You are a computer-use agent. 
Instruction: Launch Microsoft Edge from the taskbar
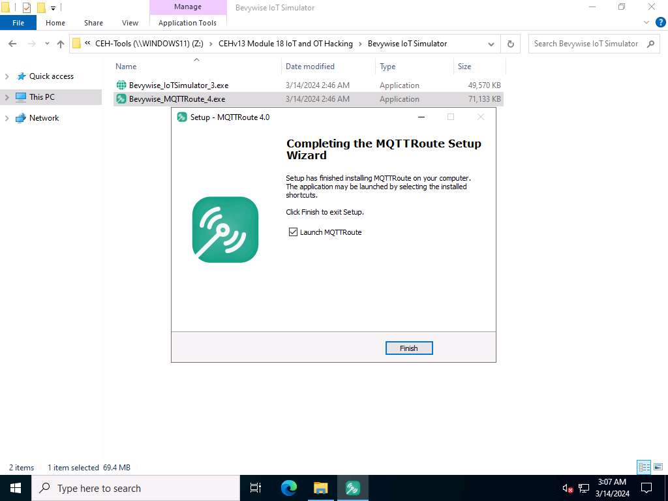click(289, 488)
